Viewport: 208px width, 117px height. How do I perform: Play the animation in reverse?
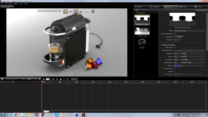28,79
